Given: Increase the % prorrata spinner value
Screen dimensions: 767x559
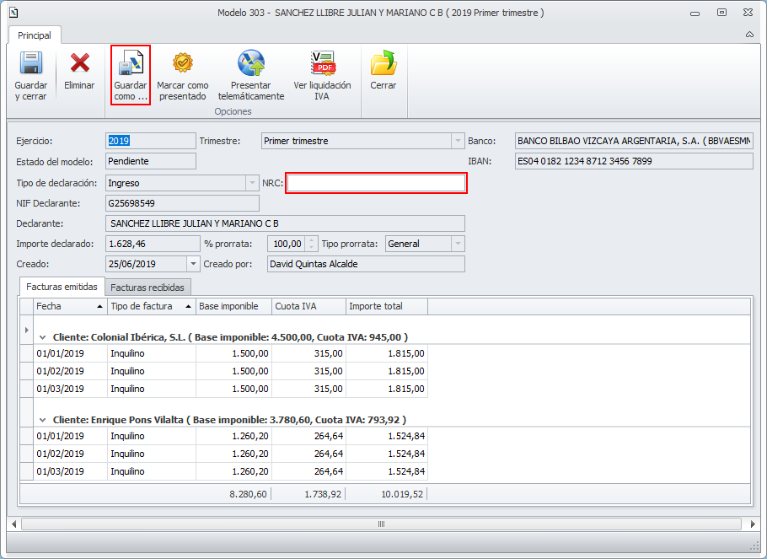Looking at the screenshot, I should pos(312,240).
